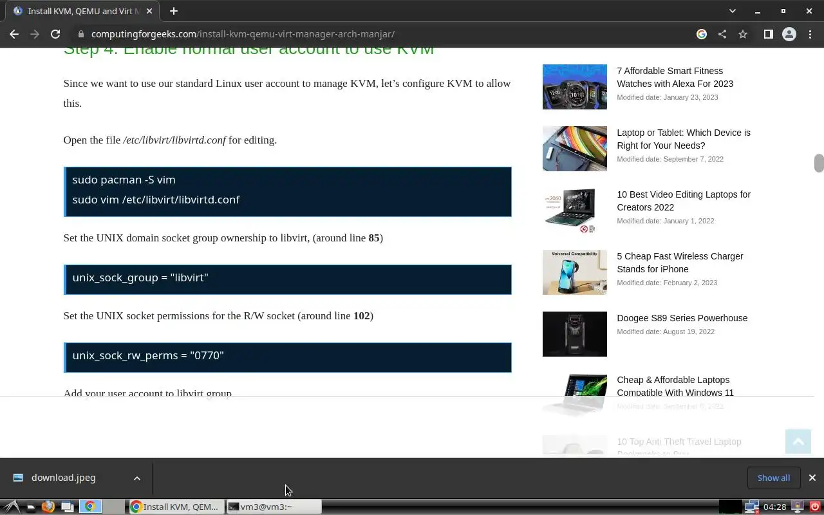Screen dimensions: 824x515
Task: Click the Step 4 heading text
Action: pyautogui.click(x=248, y=51)
